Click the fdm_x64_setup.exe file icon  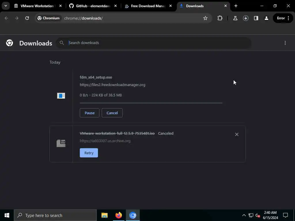pos(61,96)
